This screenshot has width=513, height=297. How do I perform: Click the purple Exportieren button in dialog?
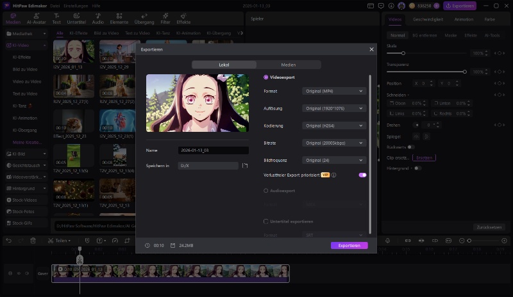coord(349,245)
